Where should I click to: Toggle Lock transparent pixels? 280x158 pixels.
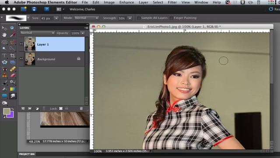point(61,108)
